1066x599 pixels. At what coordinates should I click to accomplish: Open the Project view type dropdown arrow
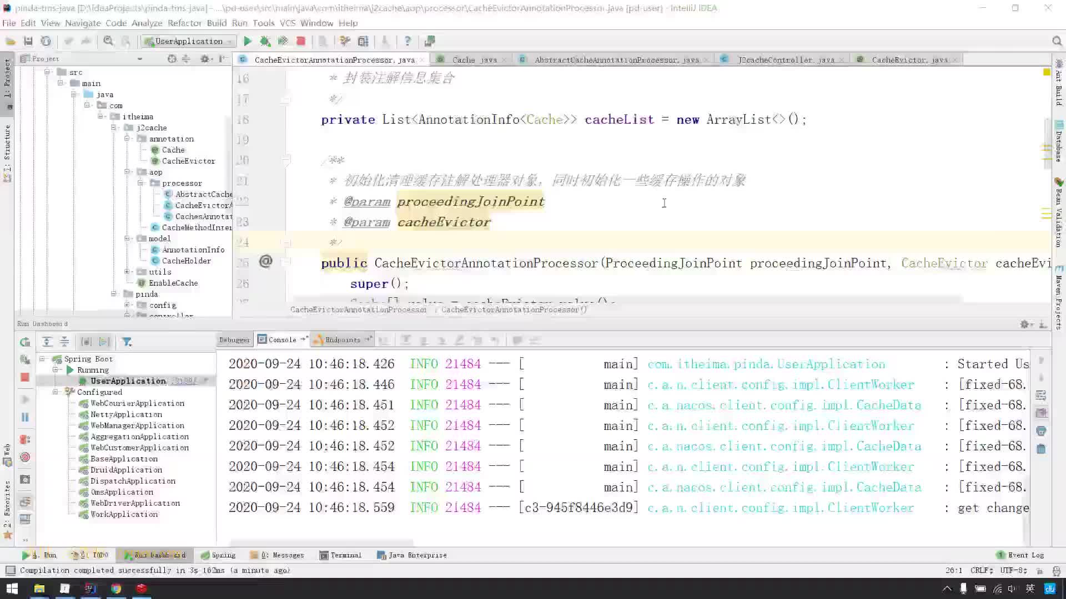(140, 59)
